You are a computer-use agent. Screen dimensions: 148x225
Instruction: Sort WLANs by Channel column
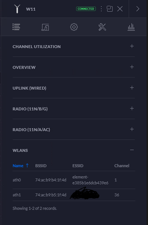click(122, 166)
